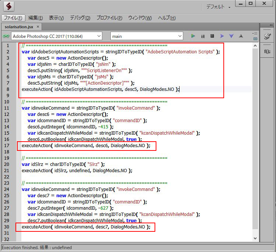Open the プロファイル(P) menu

[x=109, y=18]
